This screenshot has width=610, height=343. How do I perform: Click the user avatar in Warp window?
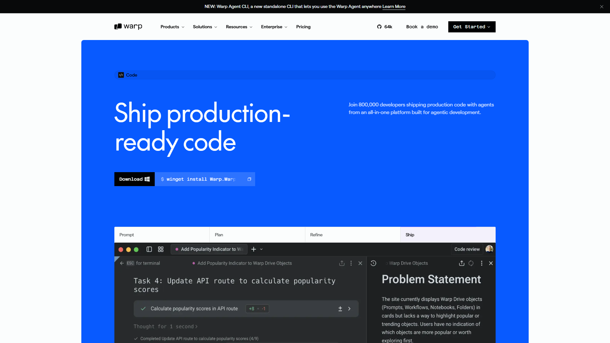point(489,249)
